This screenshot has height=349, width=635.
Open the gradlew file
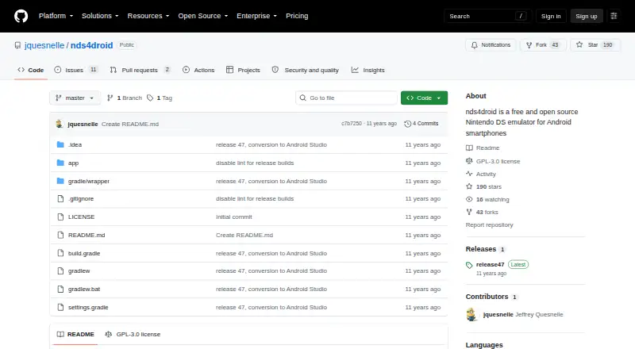pyautogui.click(x=79, y=270)
